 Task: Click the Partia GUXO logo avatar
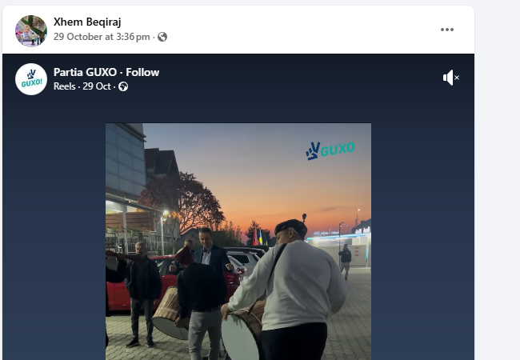(31, 79)
